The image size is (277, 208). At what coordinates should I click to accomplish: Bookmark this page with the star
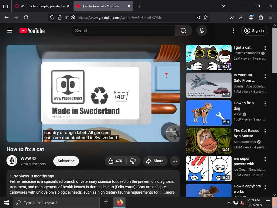(206, 17)
